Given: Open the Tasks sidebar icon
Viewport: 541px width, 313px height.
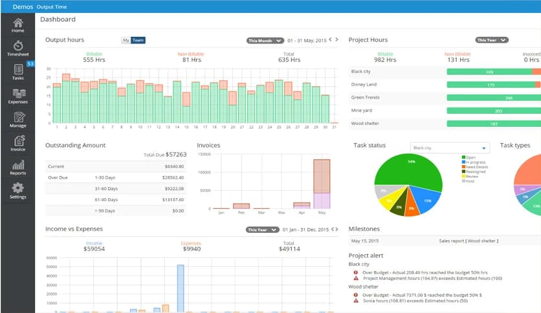Looking at the screenshot, I should point(17,70).
